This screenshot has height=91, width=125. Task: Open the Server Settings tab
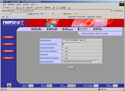(x=98, y=29)
